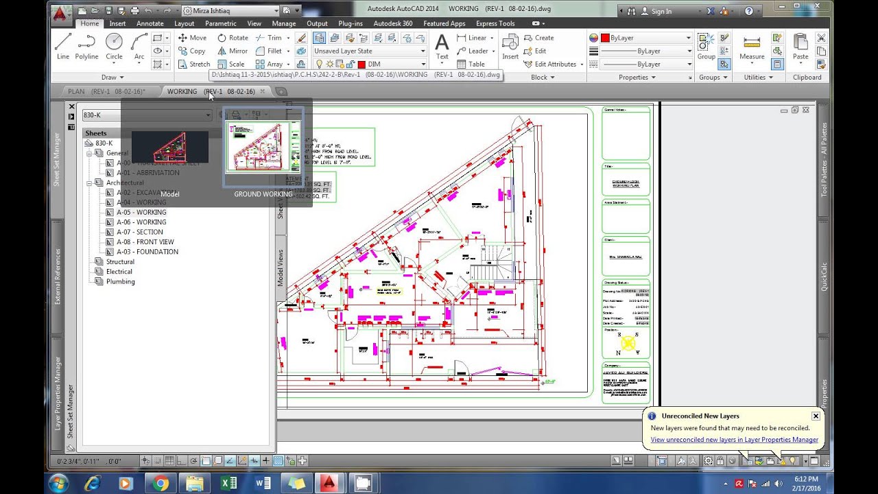Image resolution: width=878 pixels, height=494 pixels.
Task: Click the Copy tool in Modify
Action: pos(191,51)
